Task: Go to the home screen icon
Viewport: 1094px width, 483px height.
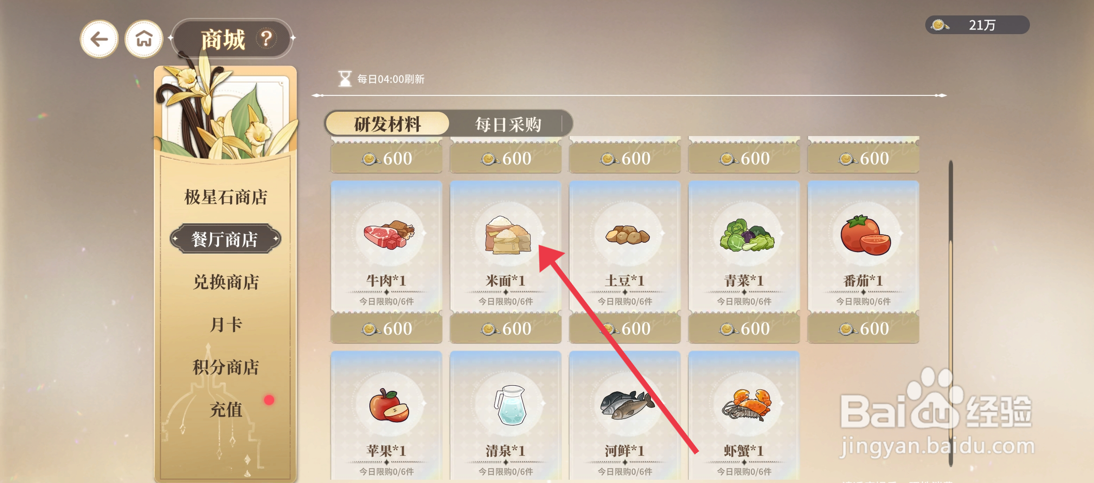Action: pos(144,39)
